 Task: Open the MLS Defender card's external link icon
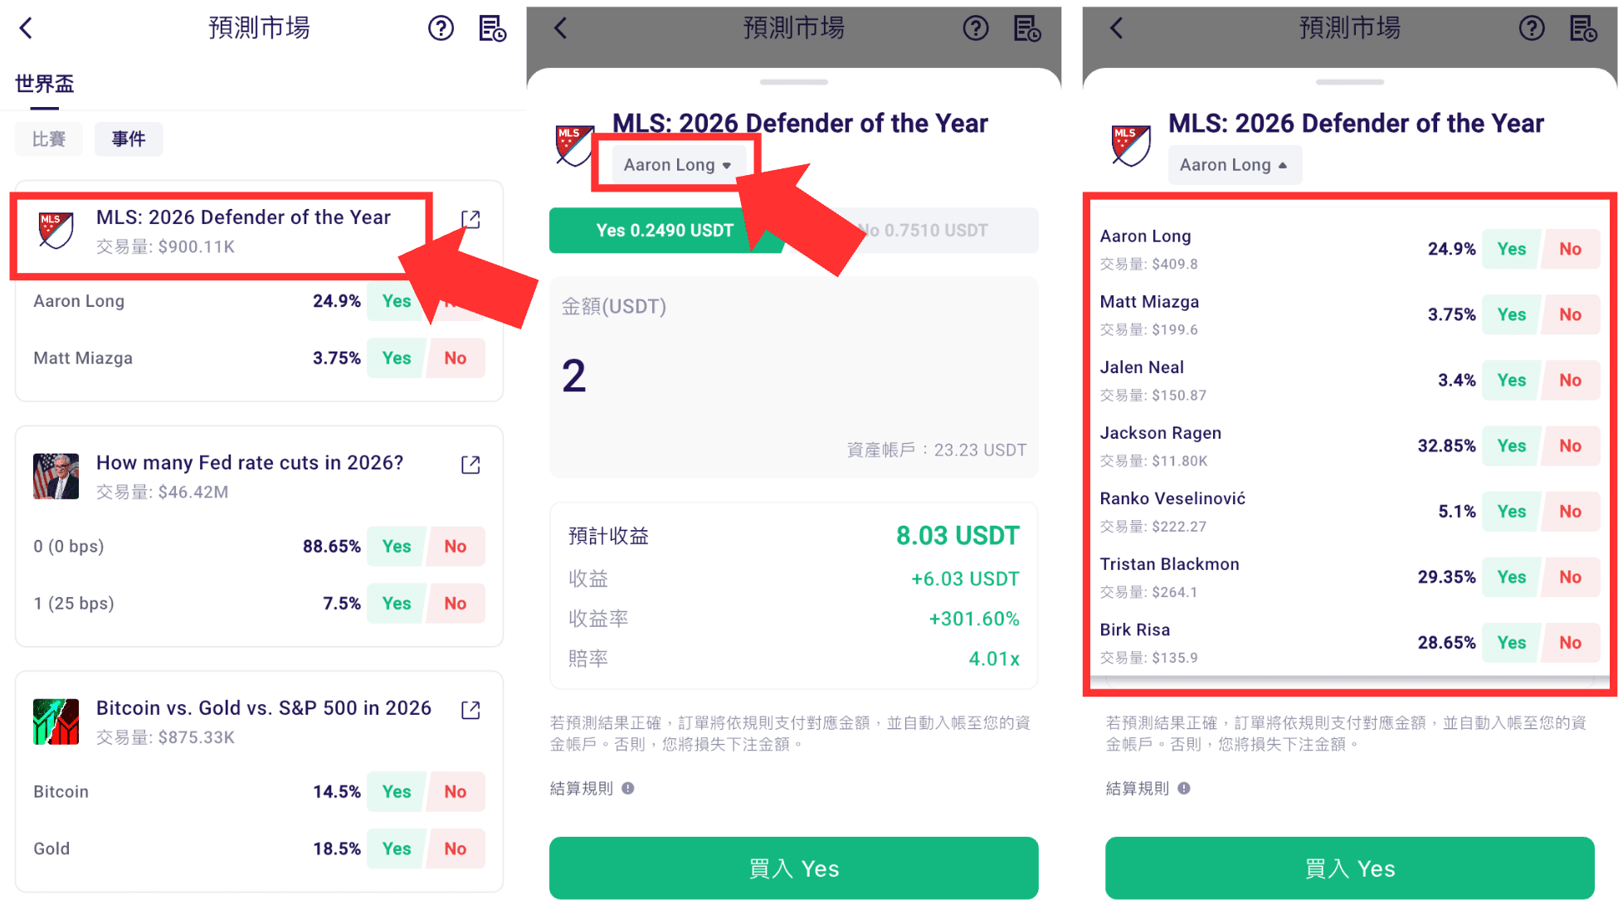point(470,219)
